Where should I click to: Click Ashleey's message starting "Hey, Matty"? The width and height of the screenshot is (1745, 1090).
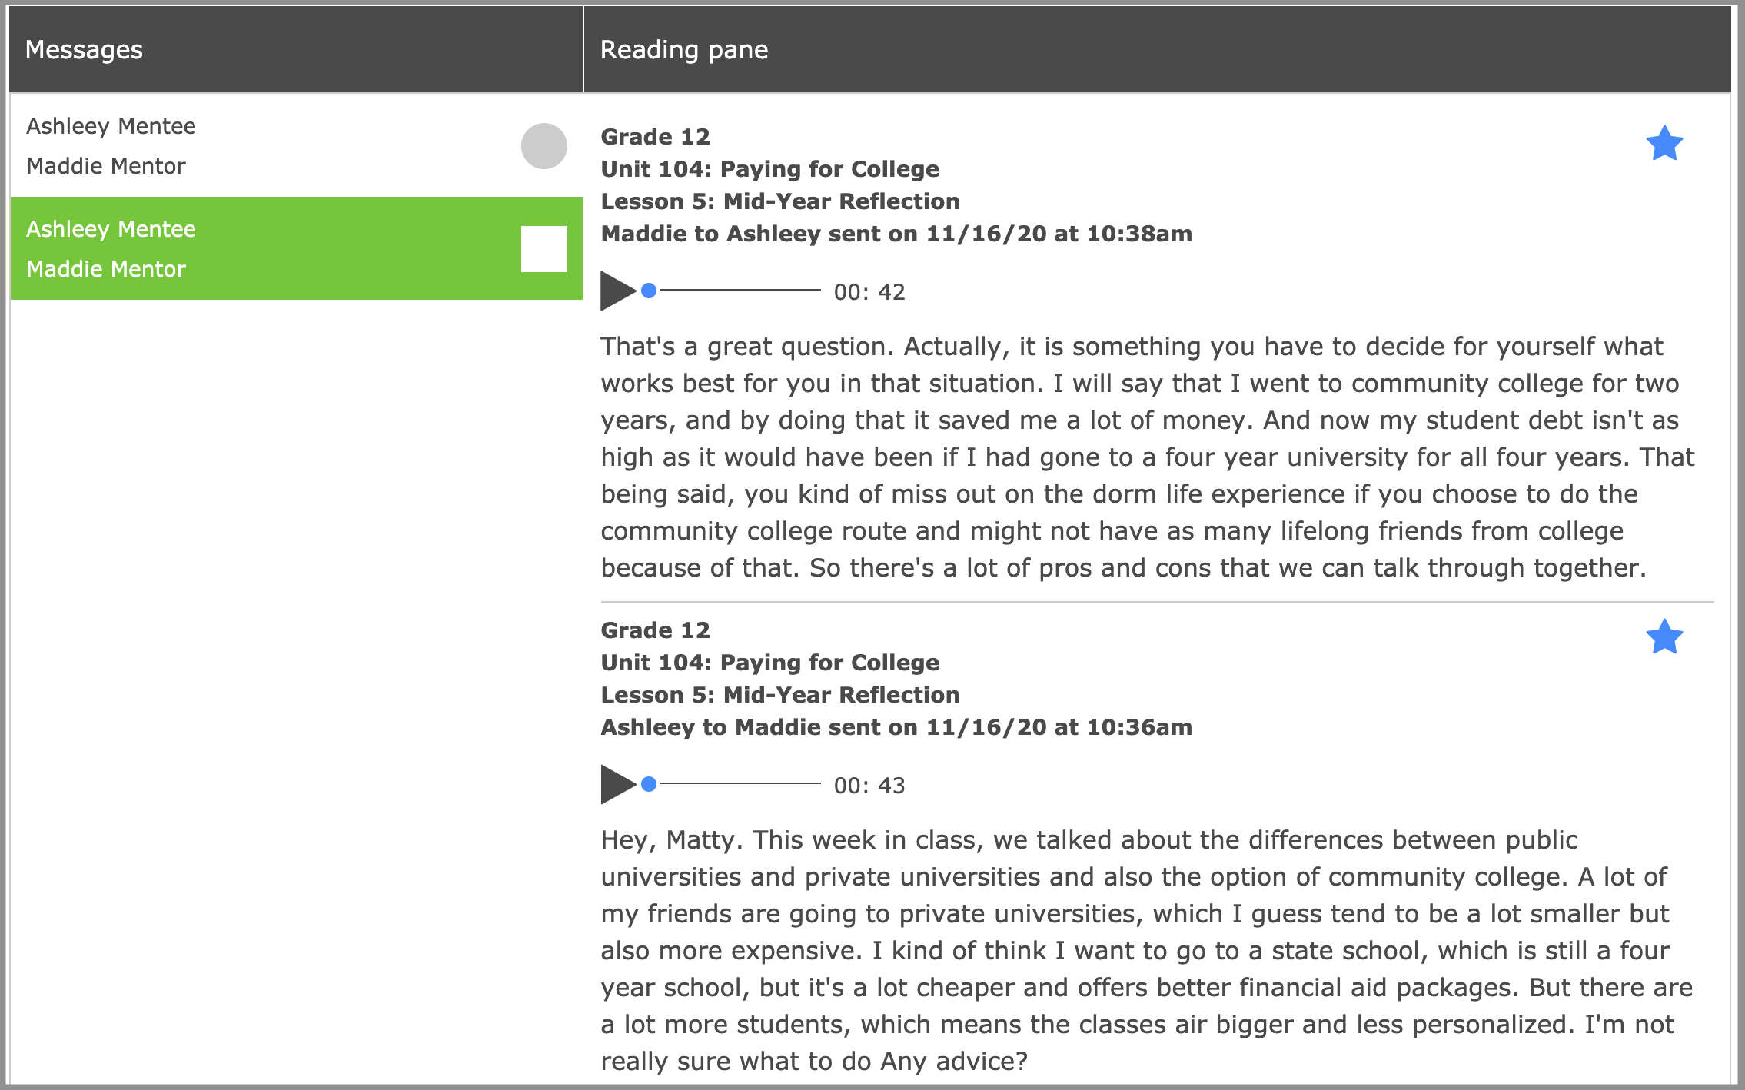click(x=1145, y=951)
